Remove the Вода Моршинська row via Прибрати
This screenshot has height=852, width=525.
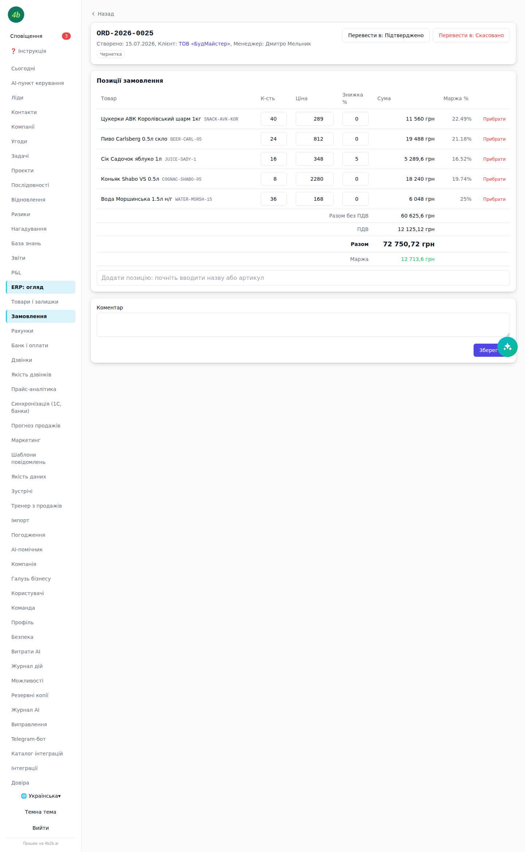point(494,199)
